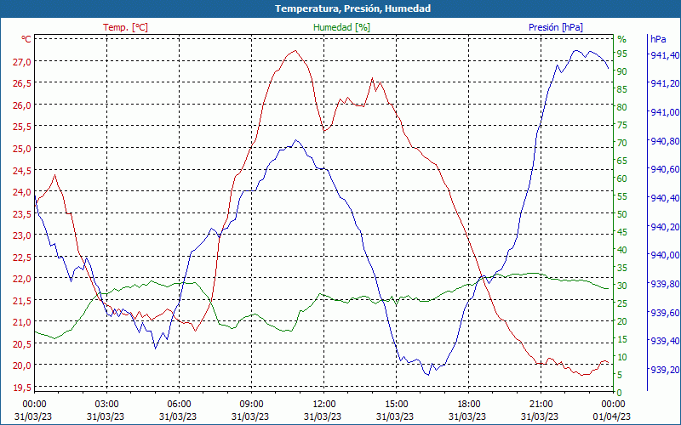Click the 940,20 pressure axis value
681x425 pixels.
click(665, 227)
